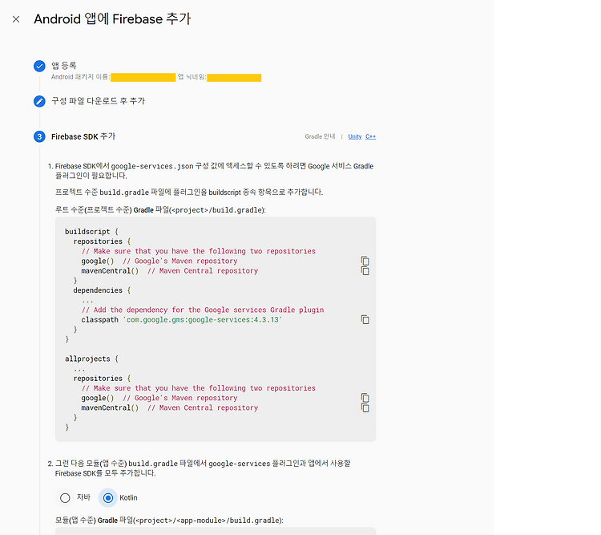601x535 pixels.
Task: Select the Gradle 안내 option
Action: pos(320,136)
